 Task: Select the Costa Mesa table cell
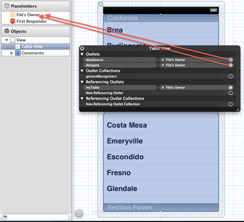point(161,125)
